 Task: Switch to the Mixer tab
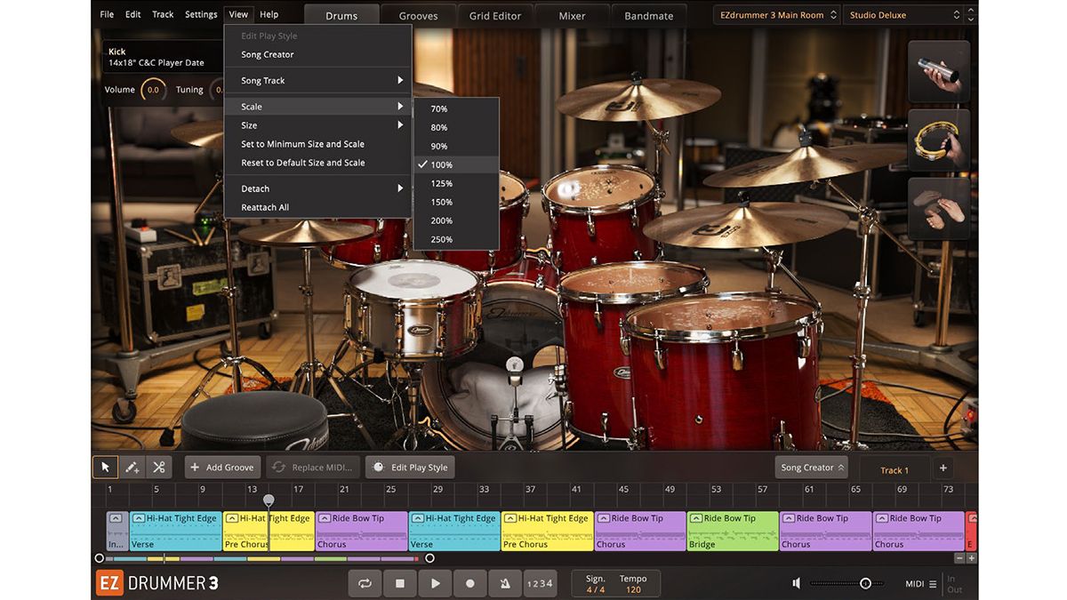572,15
